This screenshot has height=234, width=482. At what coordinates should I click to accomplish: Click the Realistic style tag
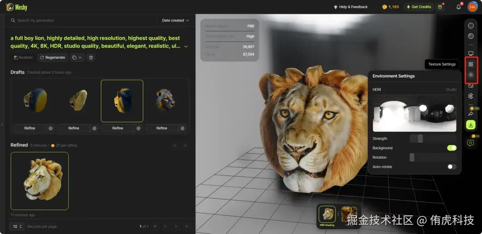coord(23,58)
